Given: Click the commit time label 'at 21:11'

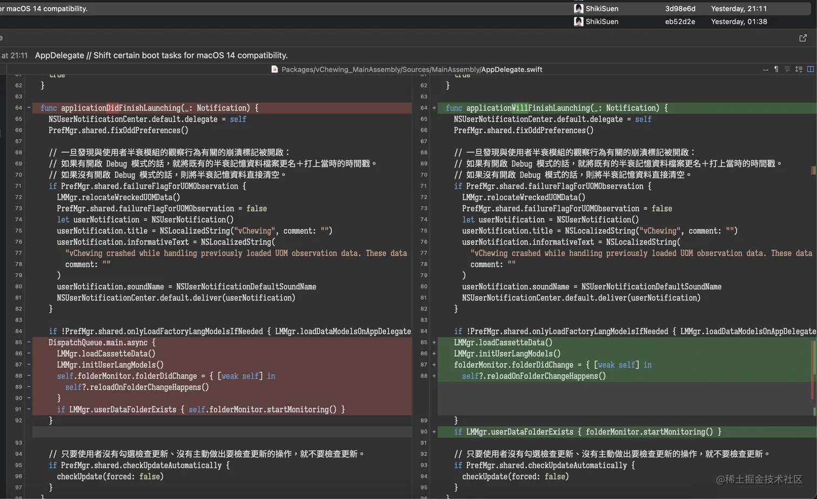Looking at the screenshot, I should point(14,55).
